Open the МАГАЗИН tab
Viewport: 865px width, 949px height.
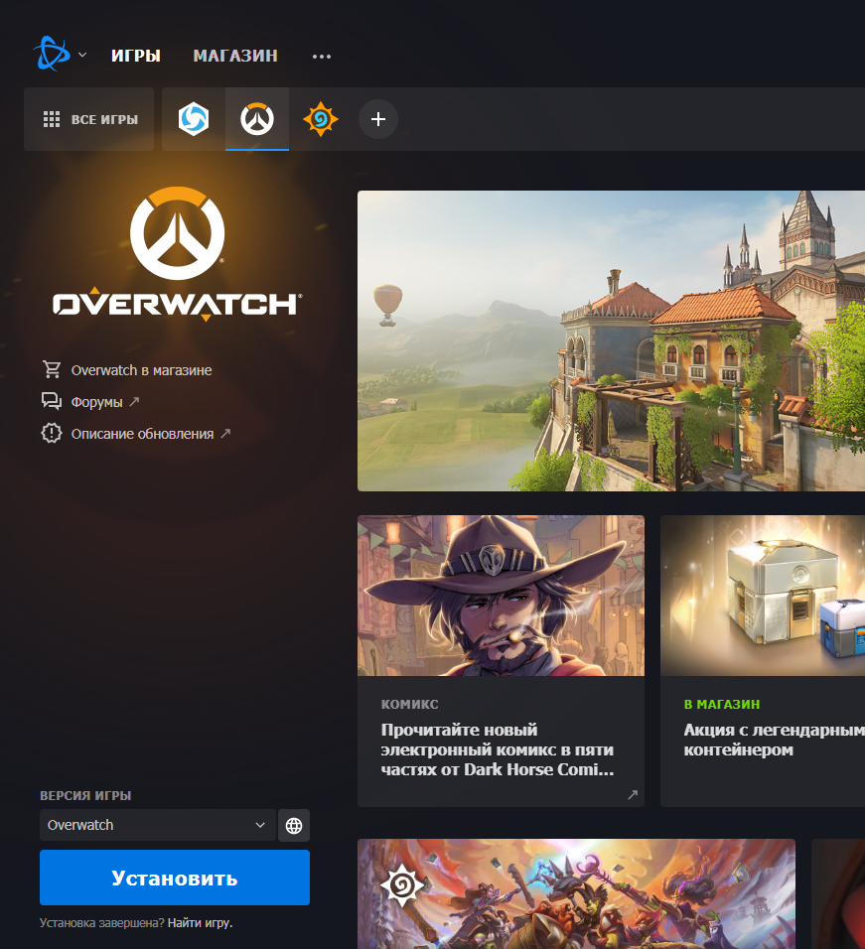tap(235, 56)
